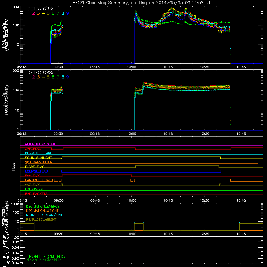Pick detector 5 olive label in rear segments legend
Viewport: 267px width, 267px height.
[x=48, y=77]
